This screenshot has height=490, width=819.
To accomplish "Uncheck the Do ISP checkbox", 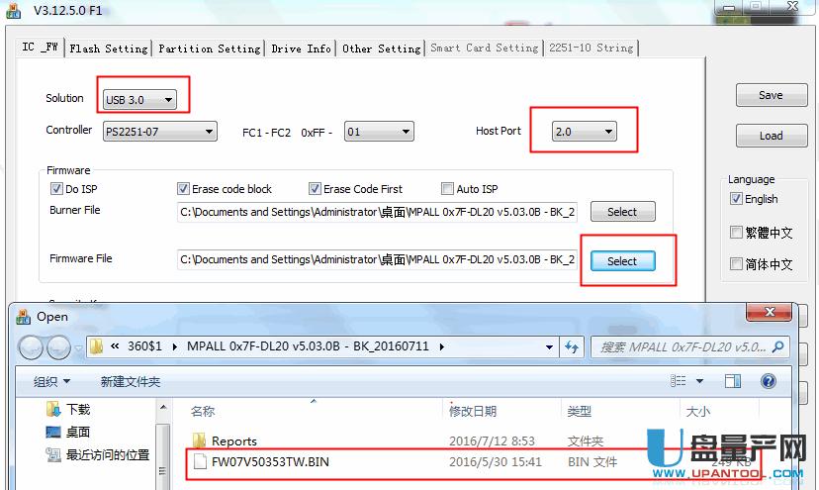I will (56, 189).
